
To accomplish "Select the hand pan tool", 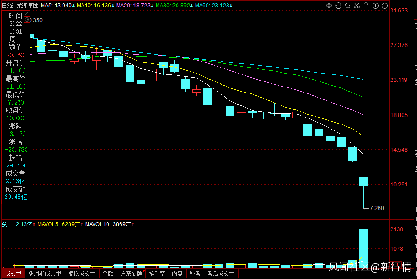I will pos(338,6).
